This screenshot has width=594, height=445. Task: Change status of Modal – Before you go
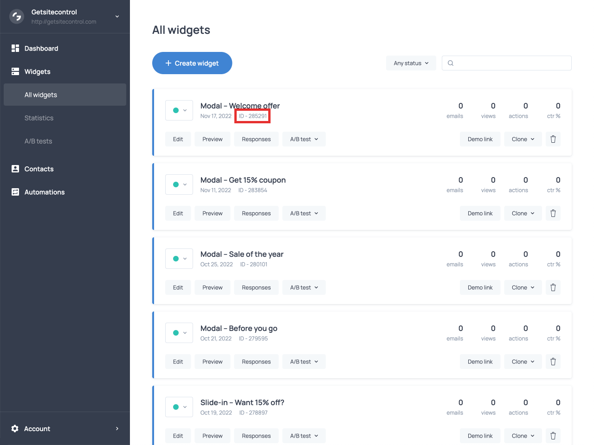(179, 333)
